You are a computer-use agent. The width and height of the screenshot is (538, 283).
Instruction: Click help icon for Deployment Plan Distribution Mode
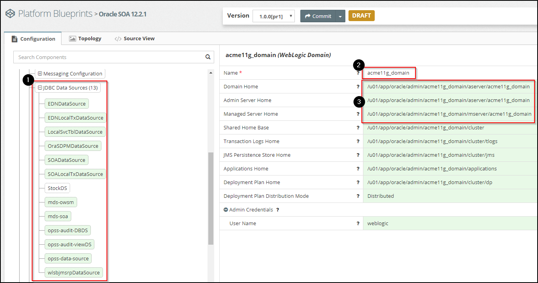coord(358,196)
